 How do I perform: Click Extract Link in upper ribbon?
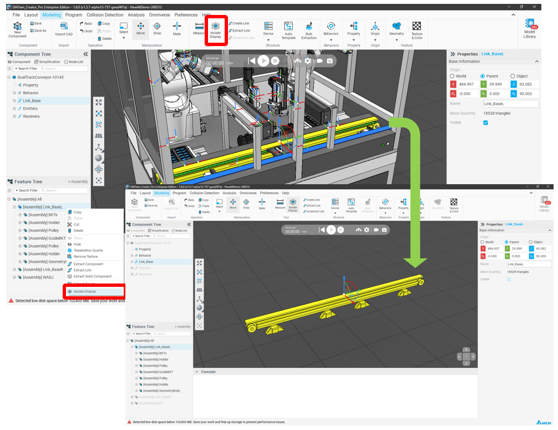[240, 31]
